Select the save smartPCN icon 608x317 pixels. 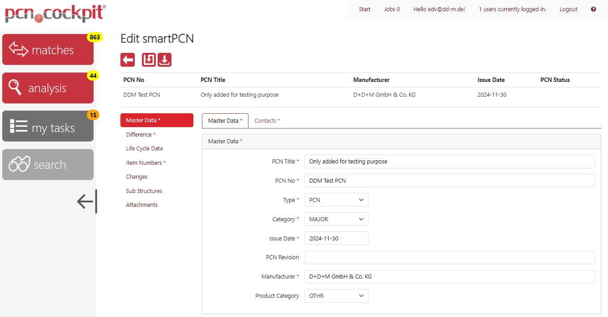coord(148,60)
